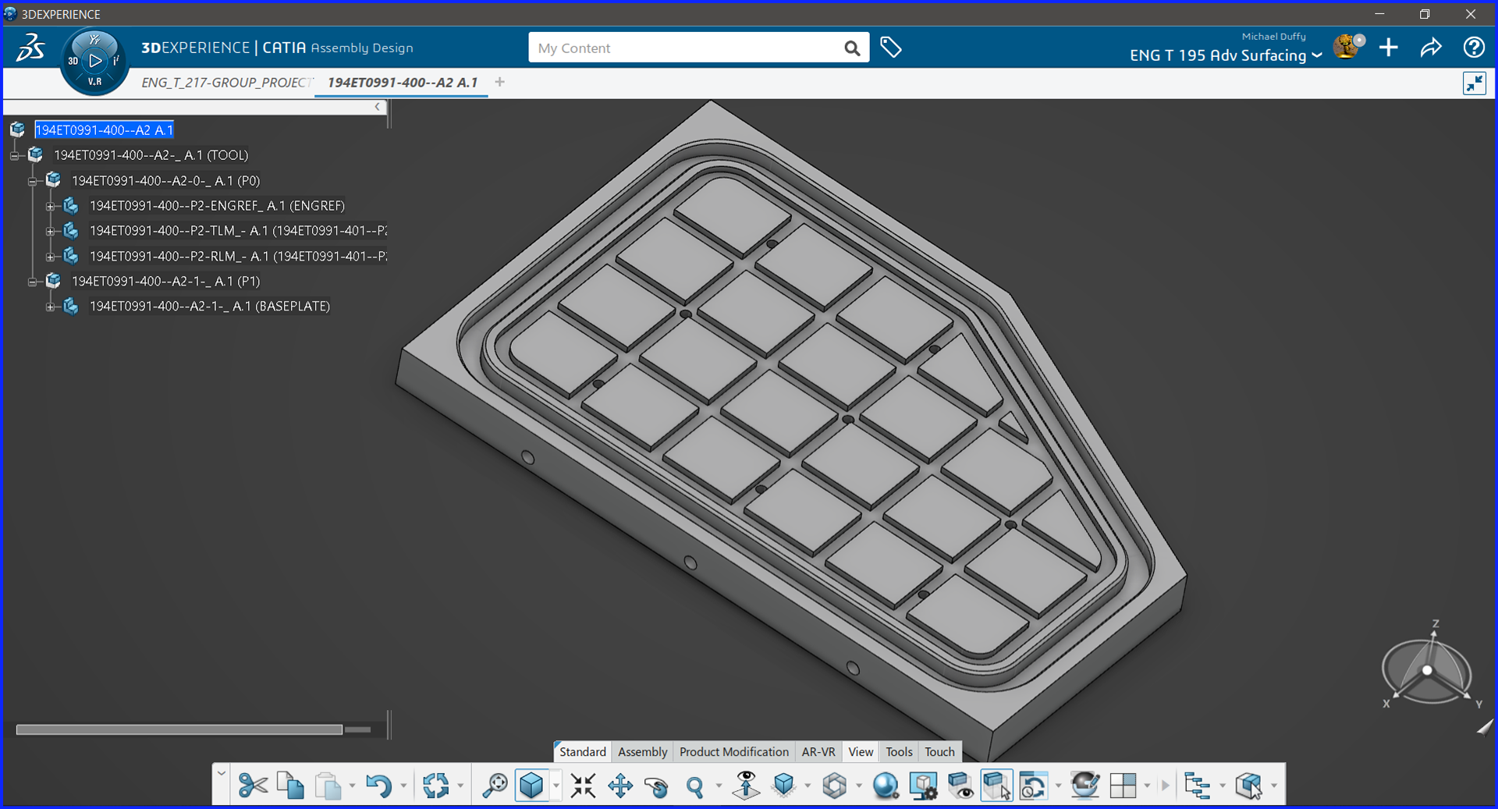Open dropdown arrow next to Zoom magnifier
This screenshot has height=809, width=1498.
[x=719, y=786]
